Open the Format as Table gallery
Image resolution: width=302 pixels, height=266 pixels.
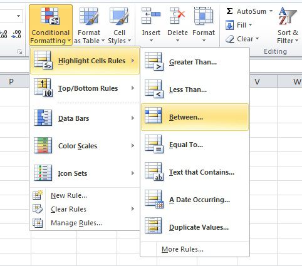point(89,26)
